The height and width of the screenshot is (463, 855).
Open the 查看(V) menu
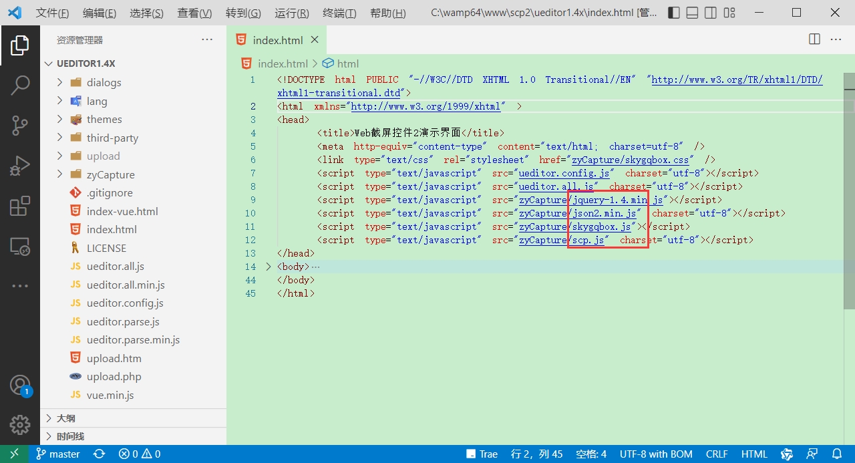[194, 13]
